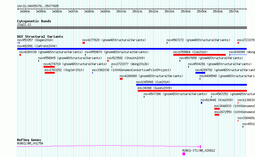
Task: Select the blue nsv4289792 variant bar
Action: (x=200, y=73)
